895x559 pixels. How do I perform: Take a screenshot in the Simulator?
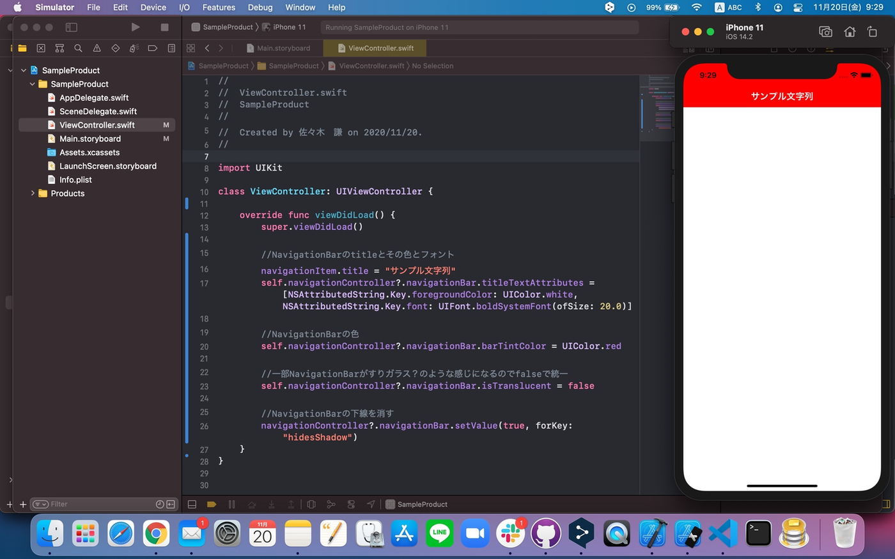click(825, 31)
